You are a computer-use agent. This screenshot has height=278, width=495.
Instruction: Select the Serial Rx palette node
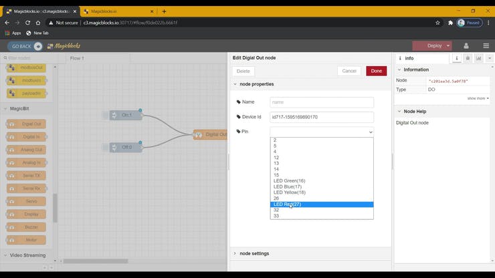tap(27, 188)
